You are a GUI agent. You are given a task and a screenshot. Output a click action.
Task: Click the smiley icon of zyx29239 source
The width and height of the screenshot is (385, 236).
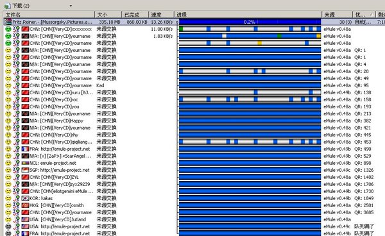(8, 184)
